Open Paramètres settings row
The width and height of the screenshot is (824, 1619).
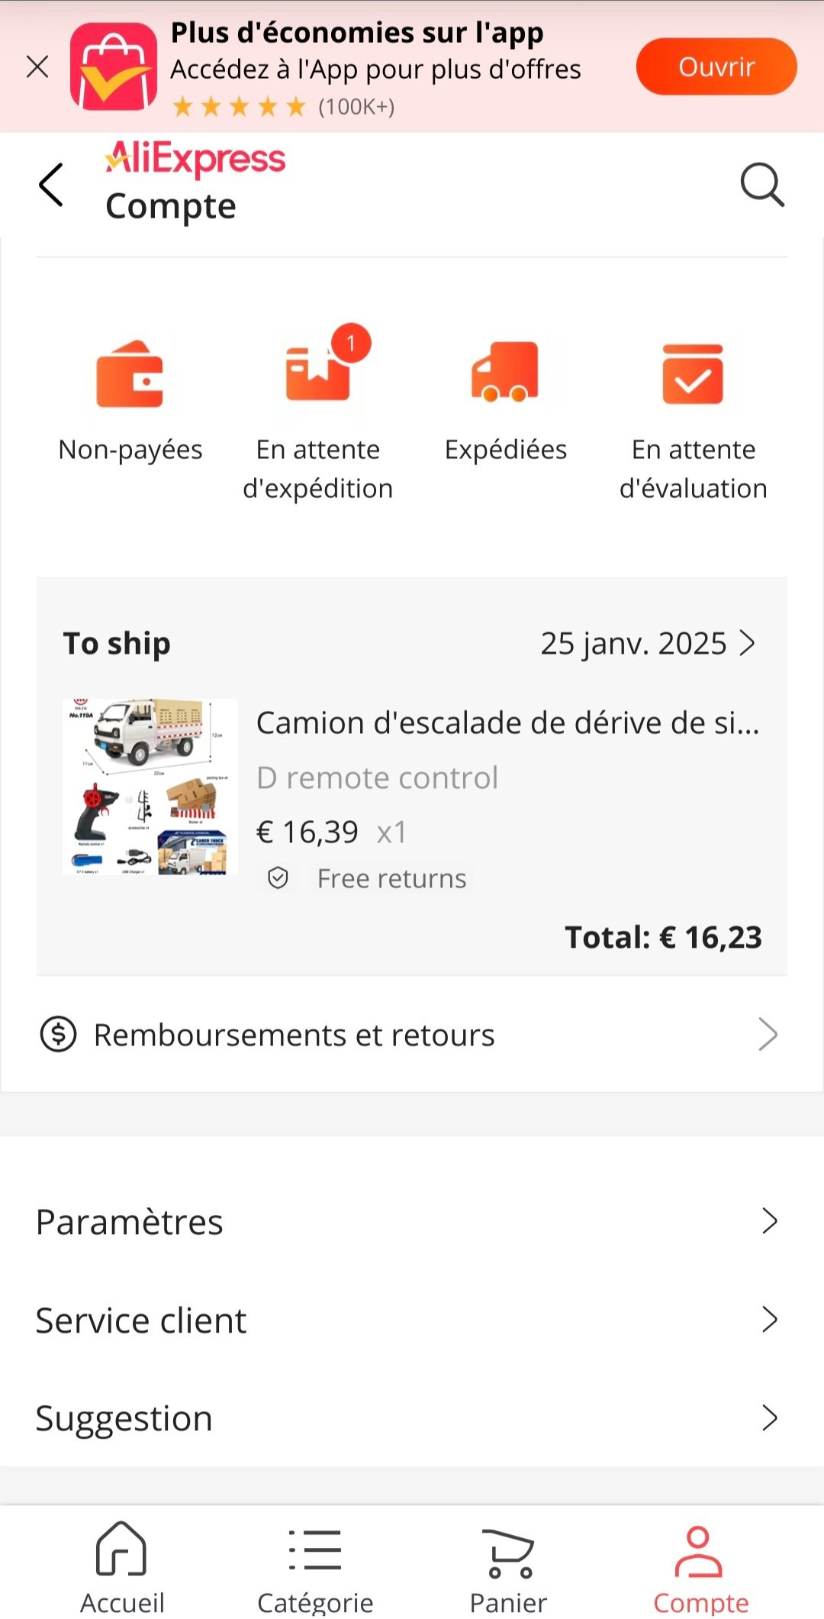click(410, 1221)
